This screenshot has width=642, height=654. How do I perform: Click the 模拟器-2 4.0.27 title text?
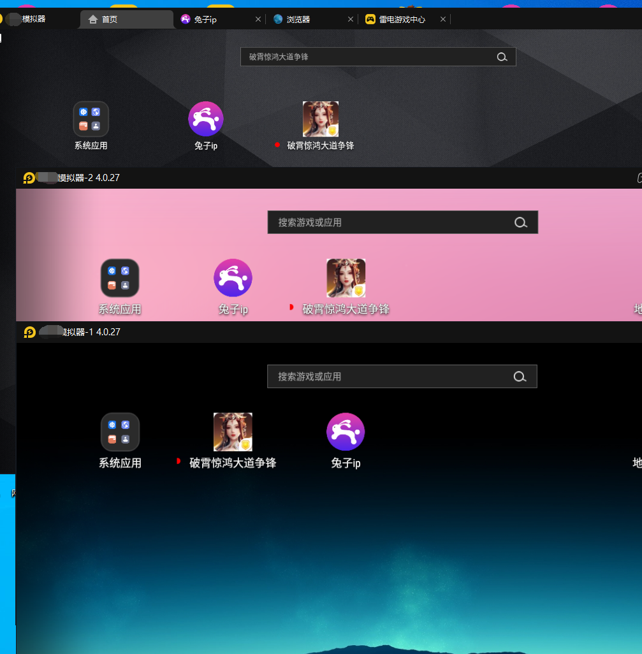pyautogui.click(x=89, y=178)
